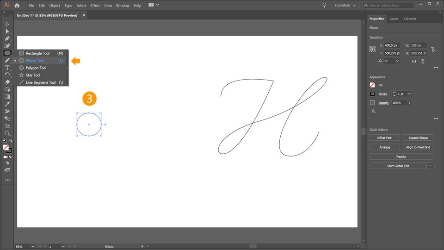Open the rotation angle dropdown
This screenshot has height=250, width=444.
[398, 61]
